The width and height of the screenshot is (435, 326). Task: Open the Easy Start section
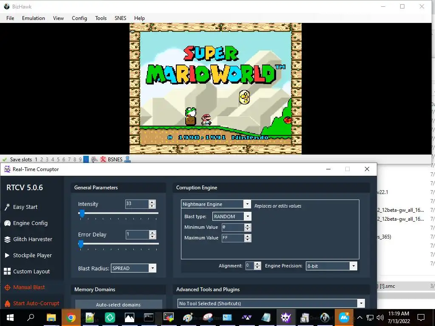tap(25, 207)
